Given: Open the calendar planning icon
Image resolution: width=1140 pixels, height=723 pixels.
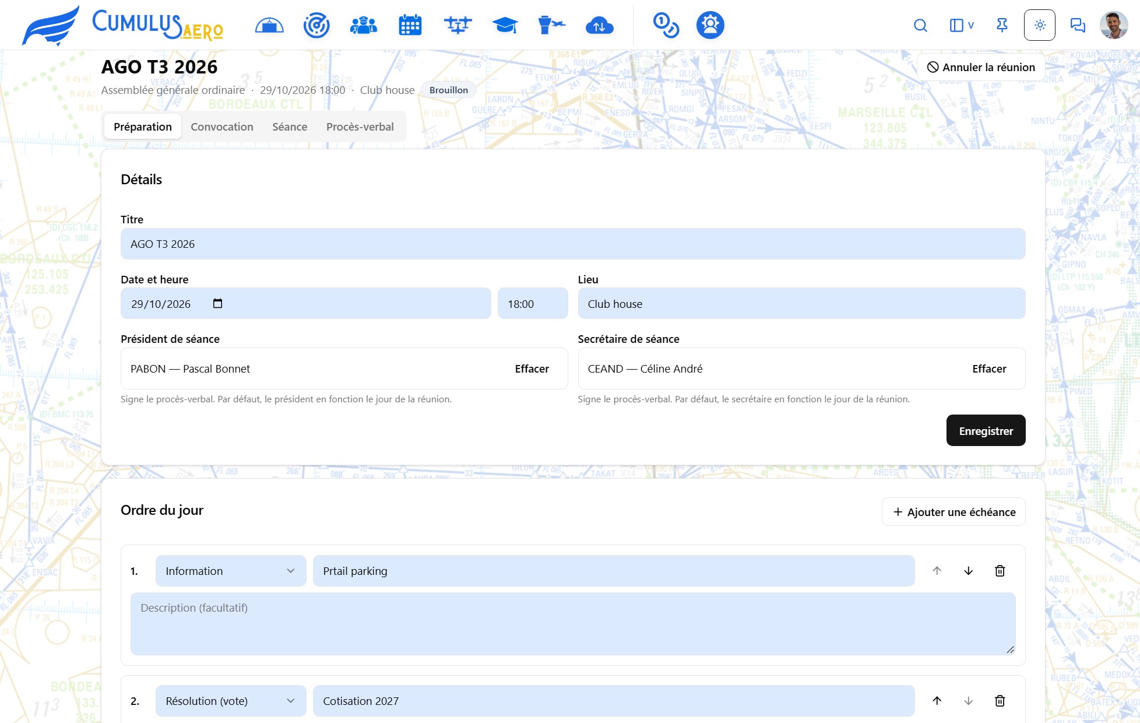Looking at the screenshot, I should coord(410,25).
